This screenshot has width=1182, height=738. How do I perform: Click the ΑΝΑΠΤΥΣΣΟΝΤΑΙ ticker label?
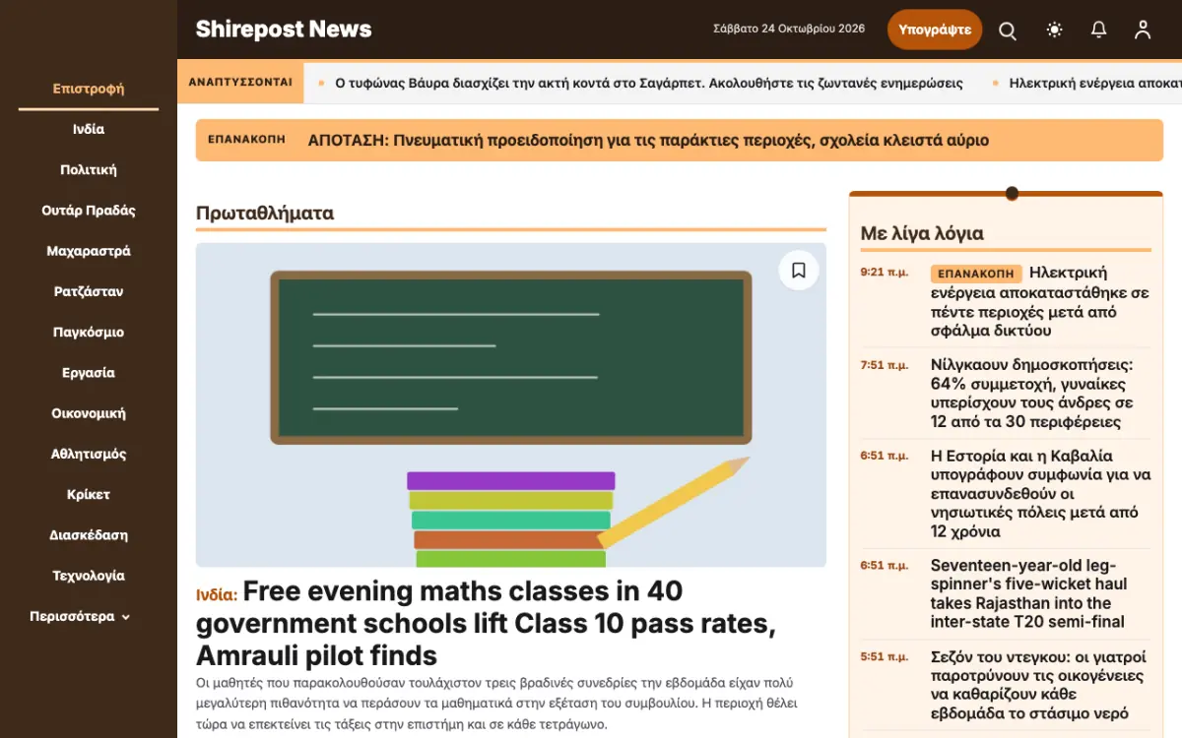pos(240,83)
